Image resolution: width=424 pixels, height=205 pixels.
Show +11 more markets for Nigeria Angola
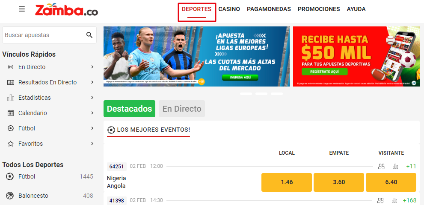[411, 167]
